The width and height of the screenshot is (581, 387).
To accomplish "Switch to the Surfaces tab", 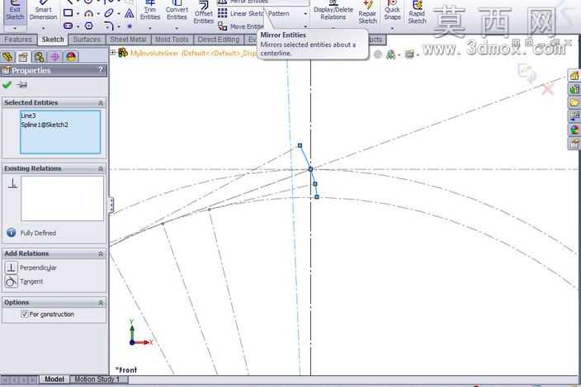I will [x=87, y=40].
